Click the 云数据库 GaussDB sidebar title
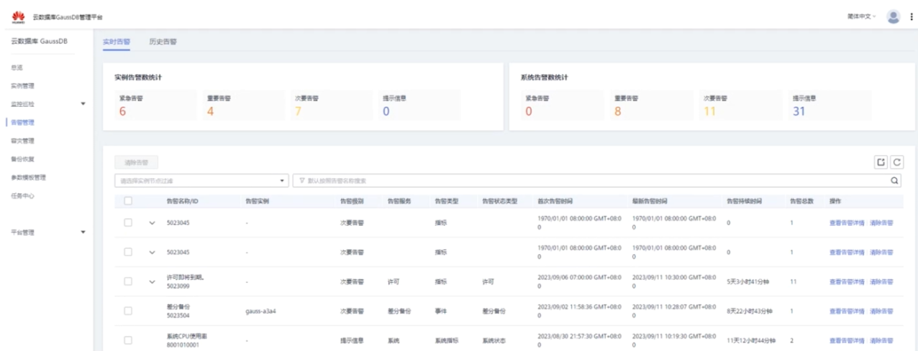This screenshot has width=918, height=351. click(40, 42)
